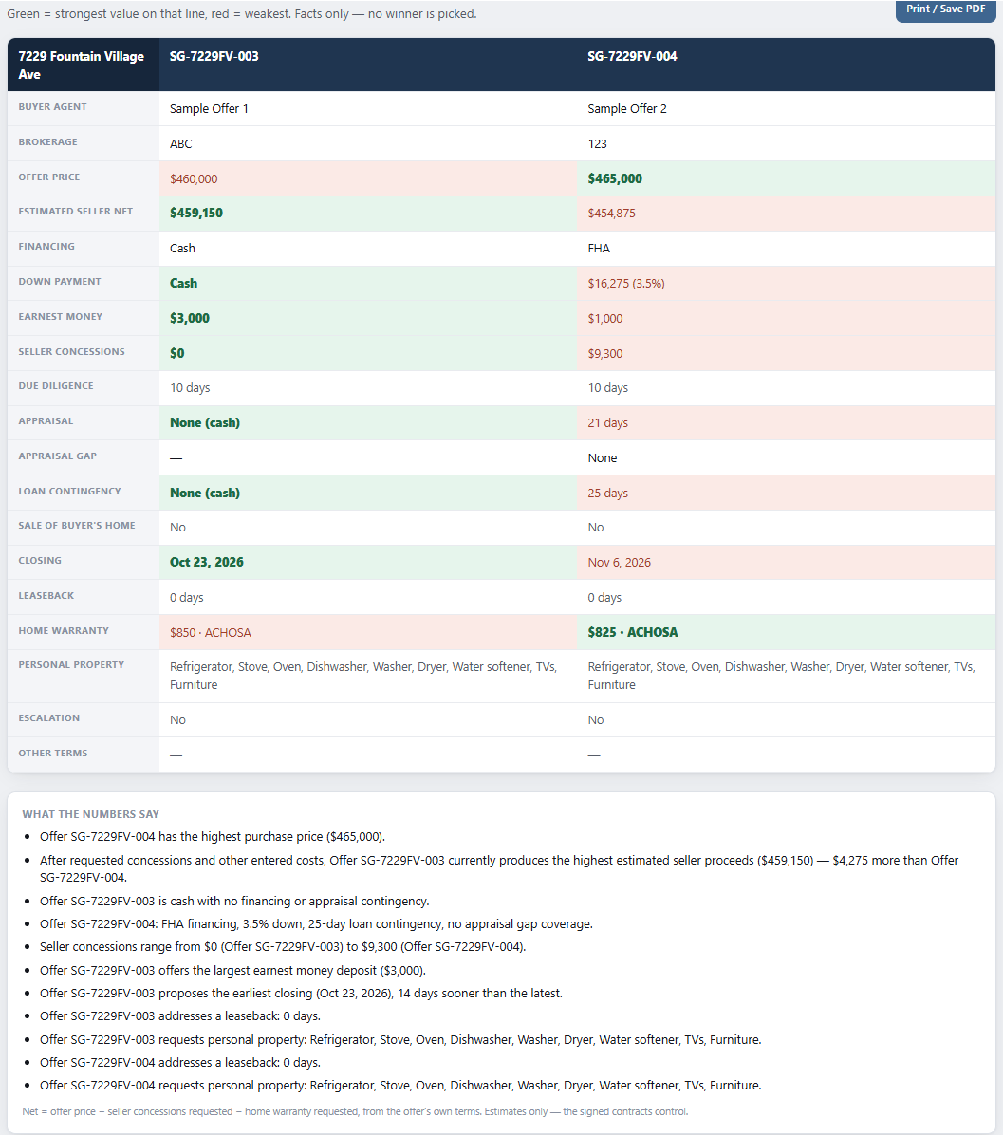The width and height of the screenshot is (1003, 1136).
Task: Select the Oct 23, 2026 closing date
Action: point(207,562)
